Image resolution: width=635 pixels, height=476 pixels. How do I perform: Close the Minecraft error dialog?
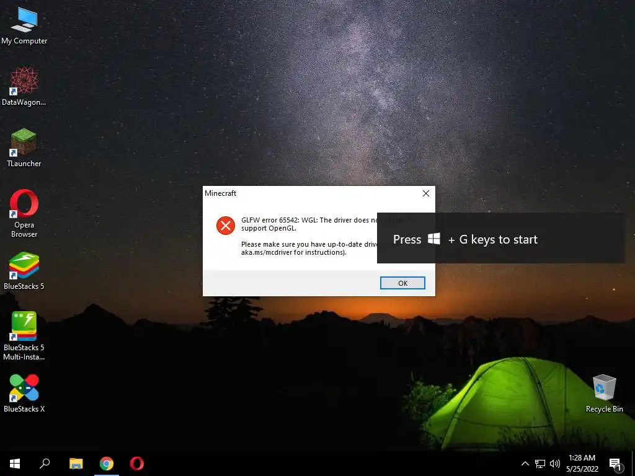pos(426,193)
